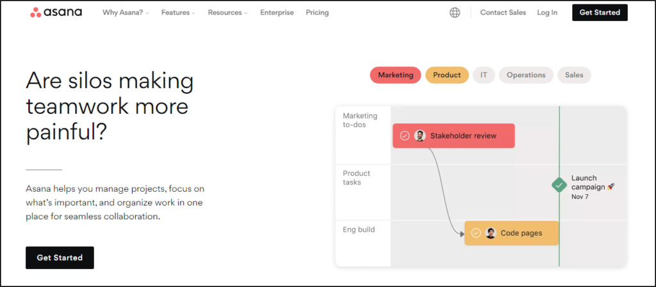The width and height of the screenshot is (656, 287).
Task: Select the orange Product pill
Action: (x=447, y=75)
